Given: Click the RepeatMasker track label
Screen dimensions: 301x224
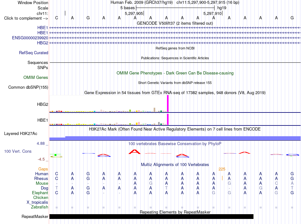Looking at the screenshot, I should click(35, 216).
